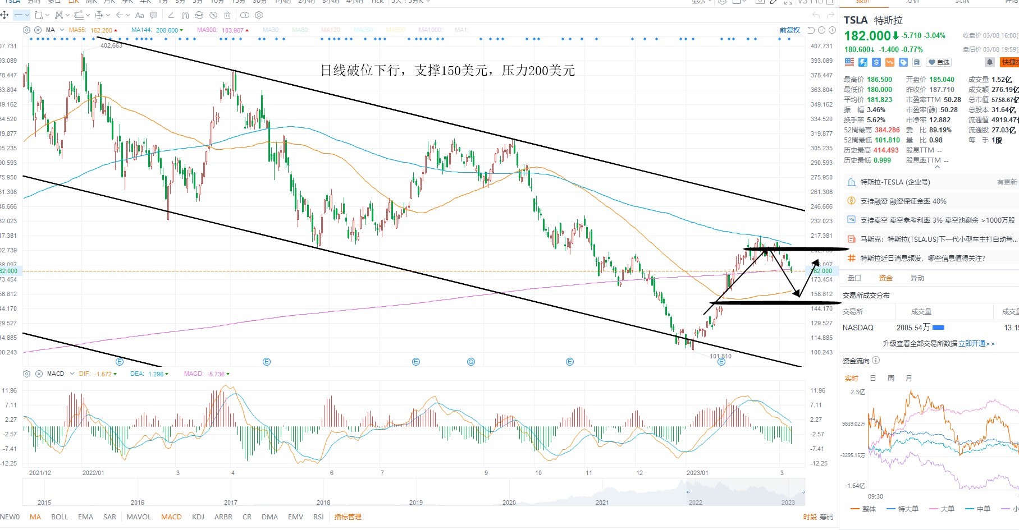Select the rectangle shape drawing tool
The height and width of the screenshot is (530, 1019).
[x=38, y=15]
